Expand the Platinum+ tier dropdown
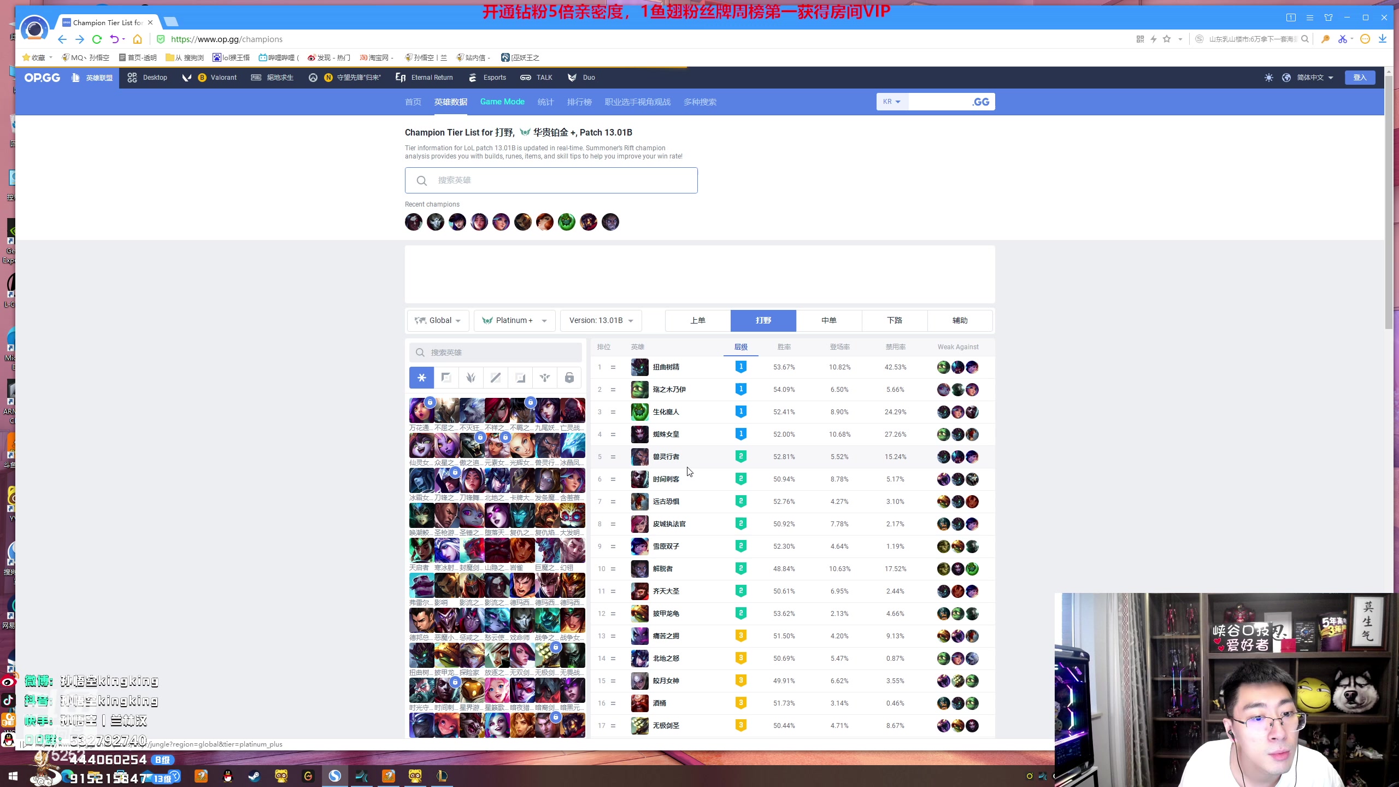This screenshot has width=1399, height=787. pyautogui.click(x=515, y=321)
